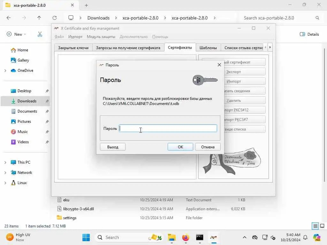Click the Удалить button
The image size is (327, 245).
[x=245, y=100]
